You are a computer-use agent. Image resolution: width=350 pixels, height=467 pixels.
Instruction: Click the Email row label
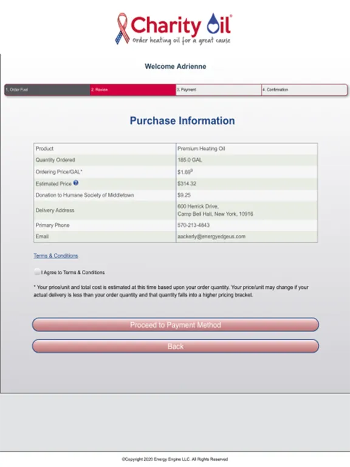pos(42,237)
